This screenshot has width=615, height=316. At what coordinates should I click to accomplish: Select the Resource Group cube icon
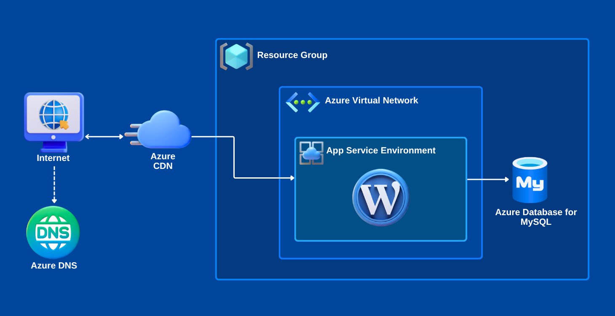(236, 56)
